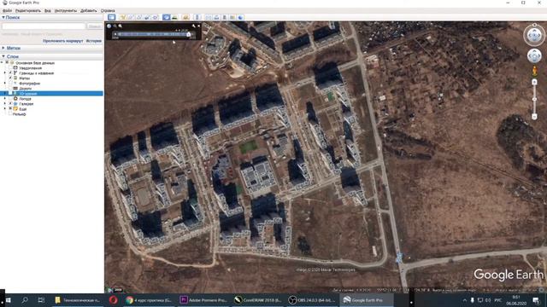Open the Ruler measuring tool

pos(197,17)
